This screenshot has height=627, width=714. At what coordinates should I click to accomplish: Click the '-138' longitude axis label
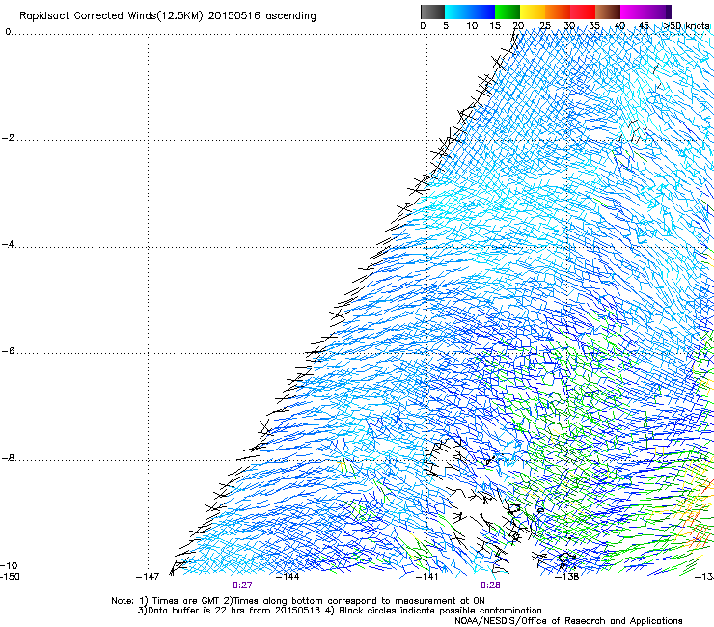(x=567, y=577)
